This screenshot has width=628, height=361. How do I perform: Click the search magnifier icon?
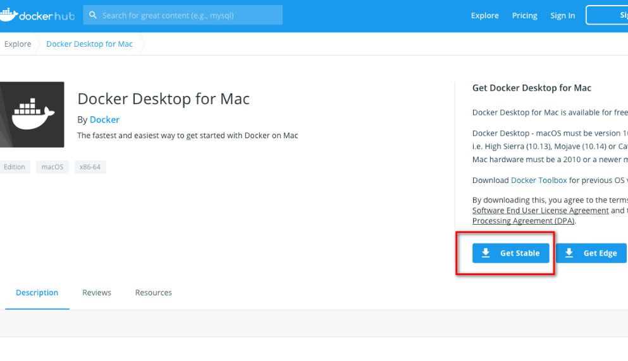(93, 16)
